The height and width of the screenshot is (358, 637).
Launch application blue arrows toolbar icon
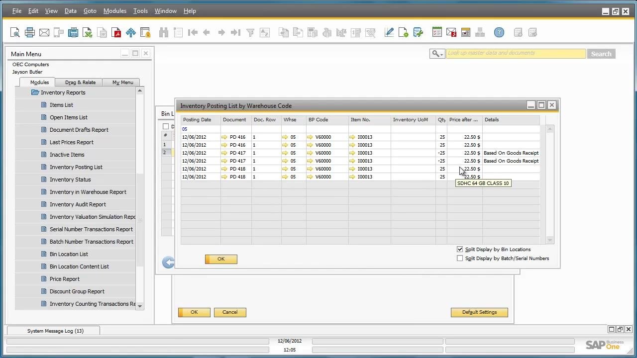click(131, 33)
